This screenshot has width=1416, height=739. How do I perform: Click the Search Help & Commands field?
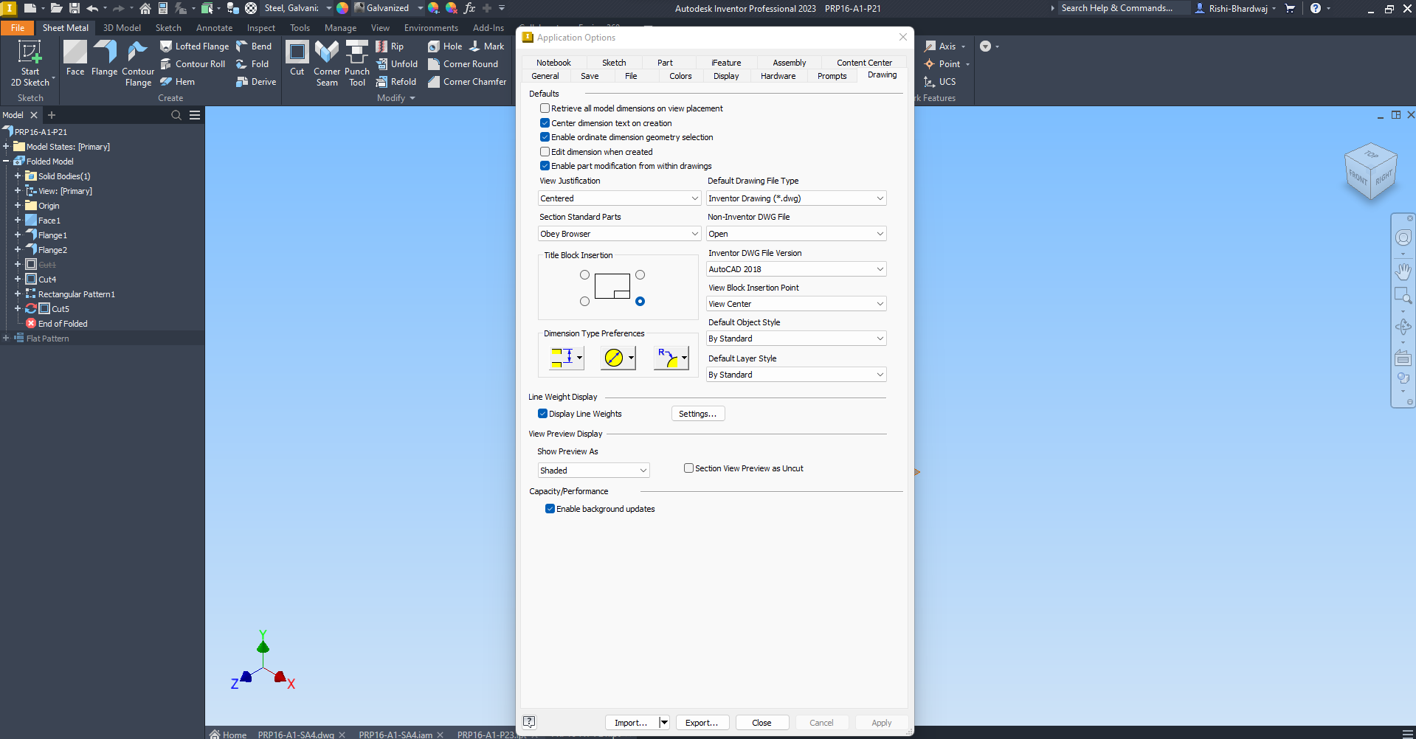point(1122,8)
